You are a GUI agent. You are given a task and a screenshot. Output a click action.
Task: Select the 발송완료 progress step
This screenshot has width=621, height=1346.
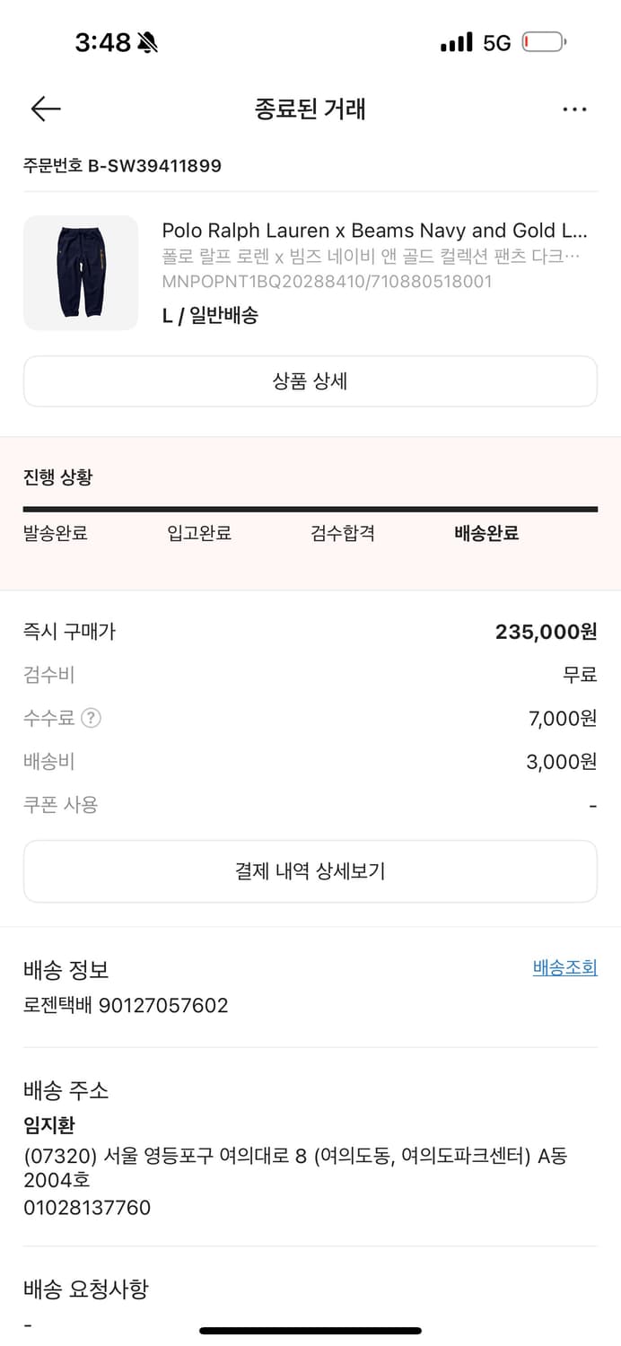(x=56, y=532)
